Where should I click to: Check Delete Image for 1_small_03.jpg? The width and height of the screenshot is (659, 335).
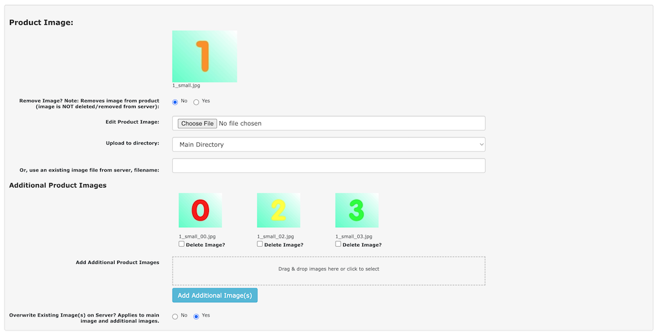pyautogui.click(x=339, y=244)
